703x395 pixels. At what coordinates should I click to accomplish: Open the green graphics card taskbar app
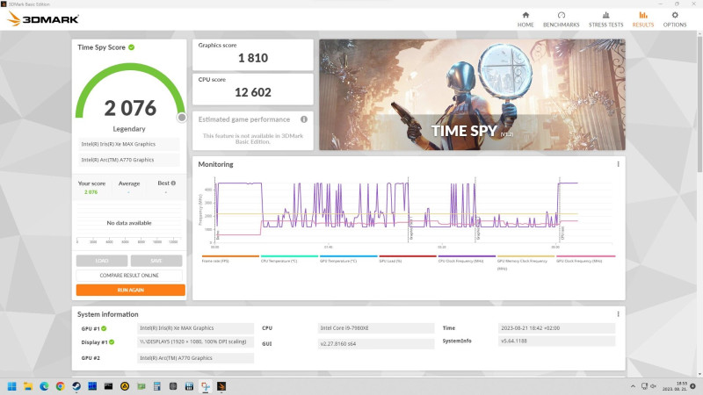point(141,386)
